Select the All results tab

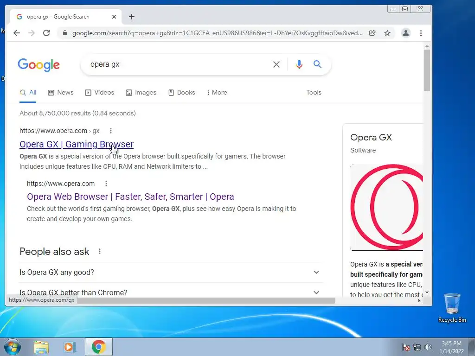28,93
